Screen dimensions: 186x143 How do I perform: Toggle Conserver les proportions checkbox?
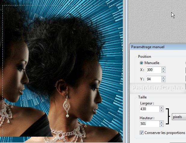(141, 133)
